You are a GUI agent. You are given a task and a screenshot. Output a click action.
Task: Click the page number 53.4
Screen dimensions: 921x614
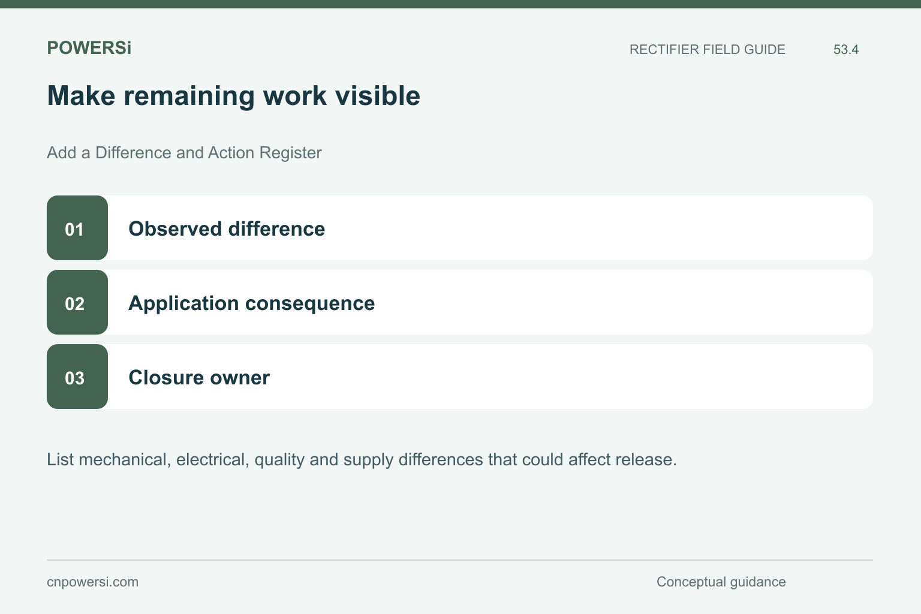846,50
